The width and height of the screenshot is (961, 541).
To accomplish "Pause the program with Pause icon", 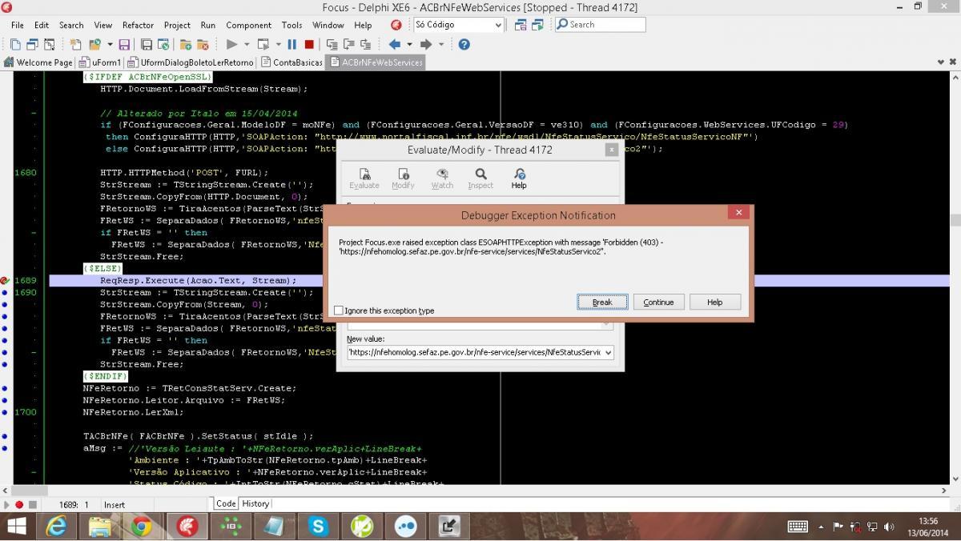I will pyautogui.click(x=292, y=45).
